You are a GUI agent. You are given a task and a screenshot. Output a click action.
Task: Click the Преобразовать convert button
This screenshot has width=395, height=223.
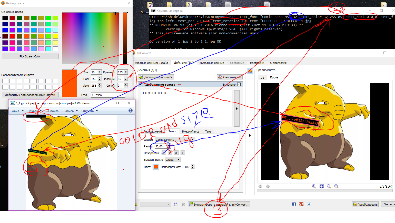[x=365, y=204]
